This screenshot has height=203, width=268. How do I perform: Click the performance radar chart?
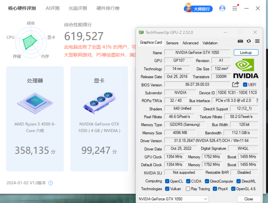coord(31,42)
